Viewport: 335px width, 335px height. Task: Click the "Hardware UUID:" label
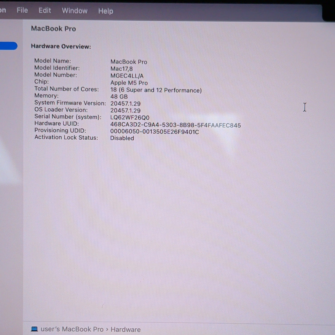[57, 123]
